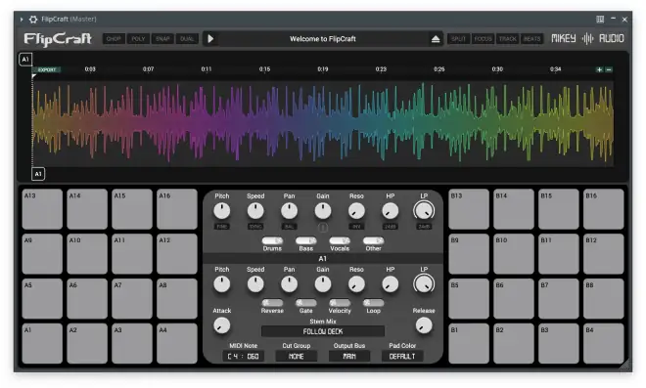Select the A1 deck tab at top-left

click(25, 60)
